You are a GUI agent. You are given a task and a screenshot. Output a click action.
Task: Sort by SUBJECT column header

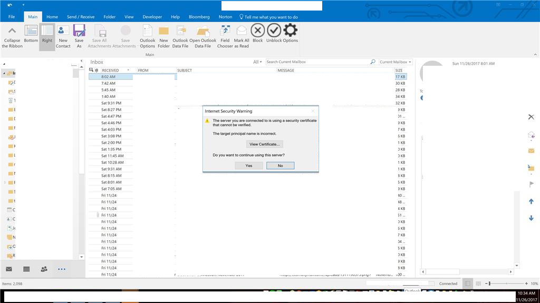click(227, 70)
